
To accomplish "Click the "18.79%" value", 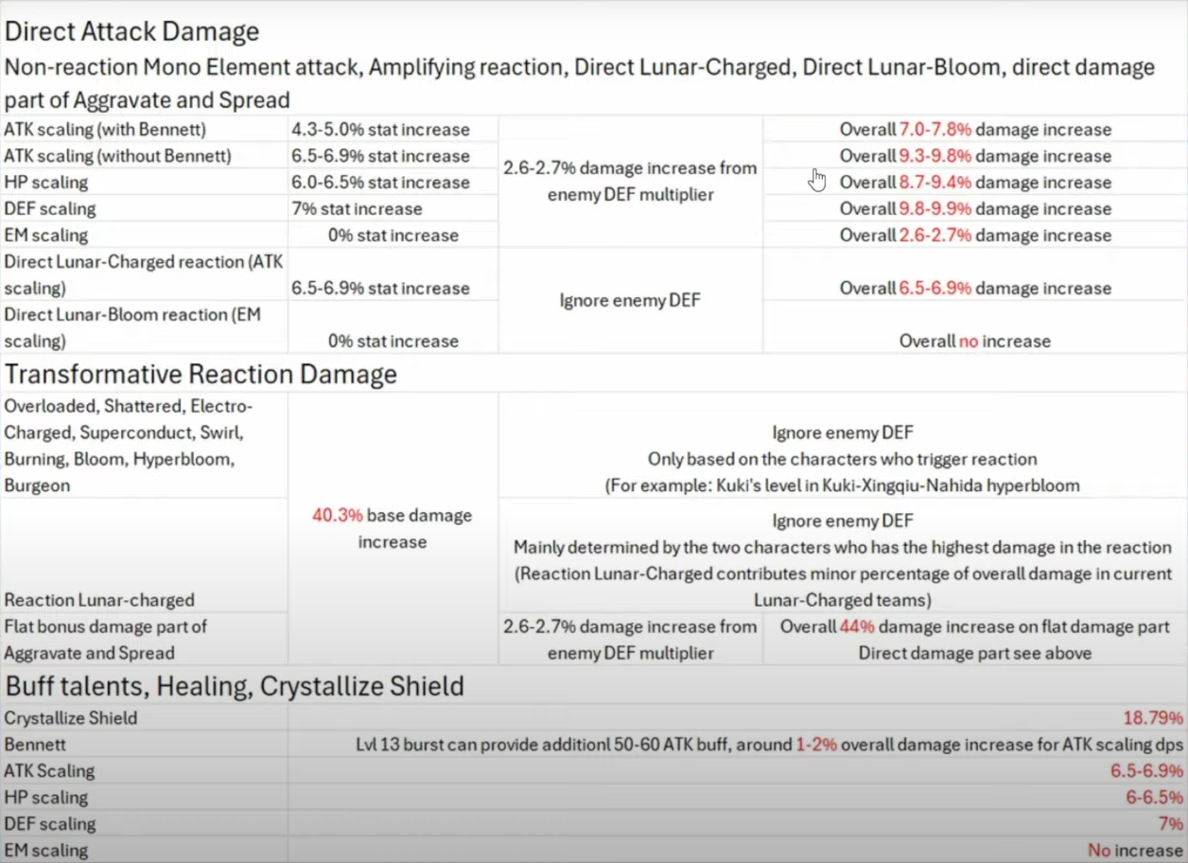I will pyautogui.click(x=1153, y=718).
